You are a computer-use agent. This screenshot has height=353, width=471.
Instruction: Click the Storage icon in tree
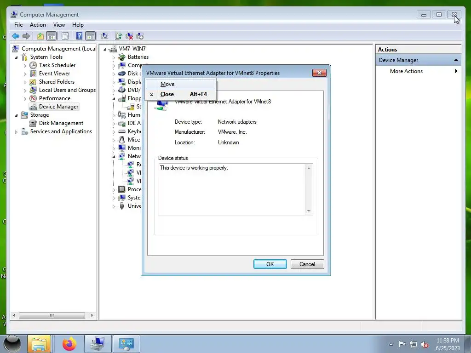[x=24, y=115]
